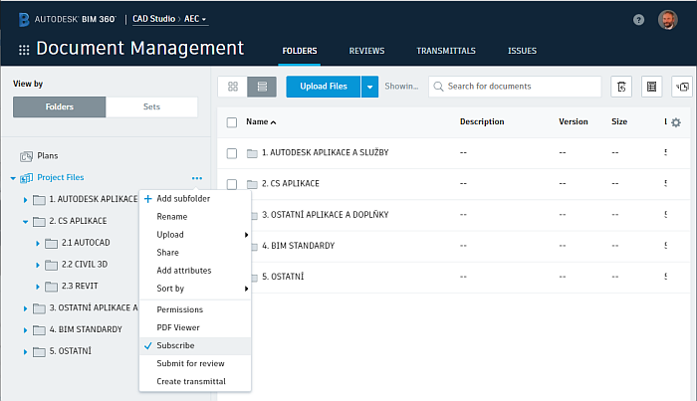This screenshot has height=401, width=697.
Task: Sort by the Name column header
Action: 261,122
